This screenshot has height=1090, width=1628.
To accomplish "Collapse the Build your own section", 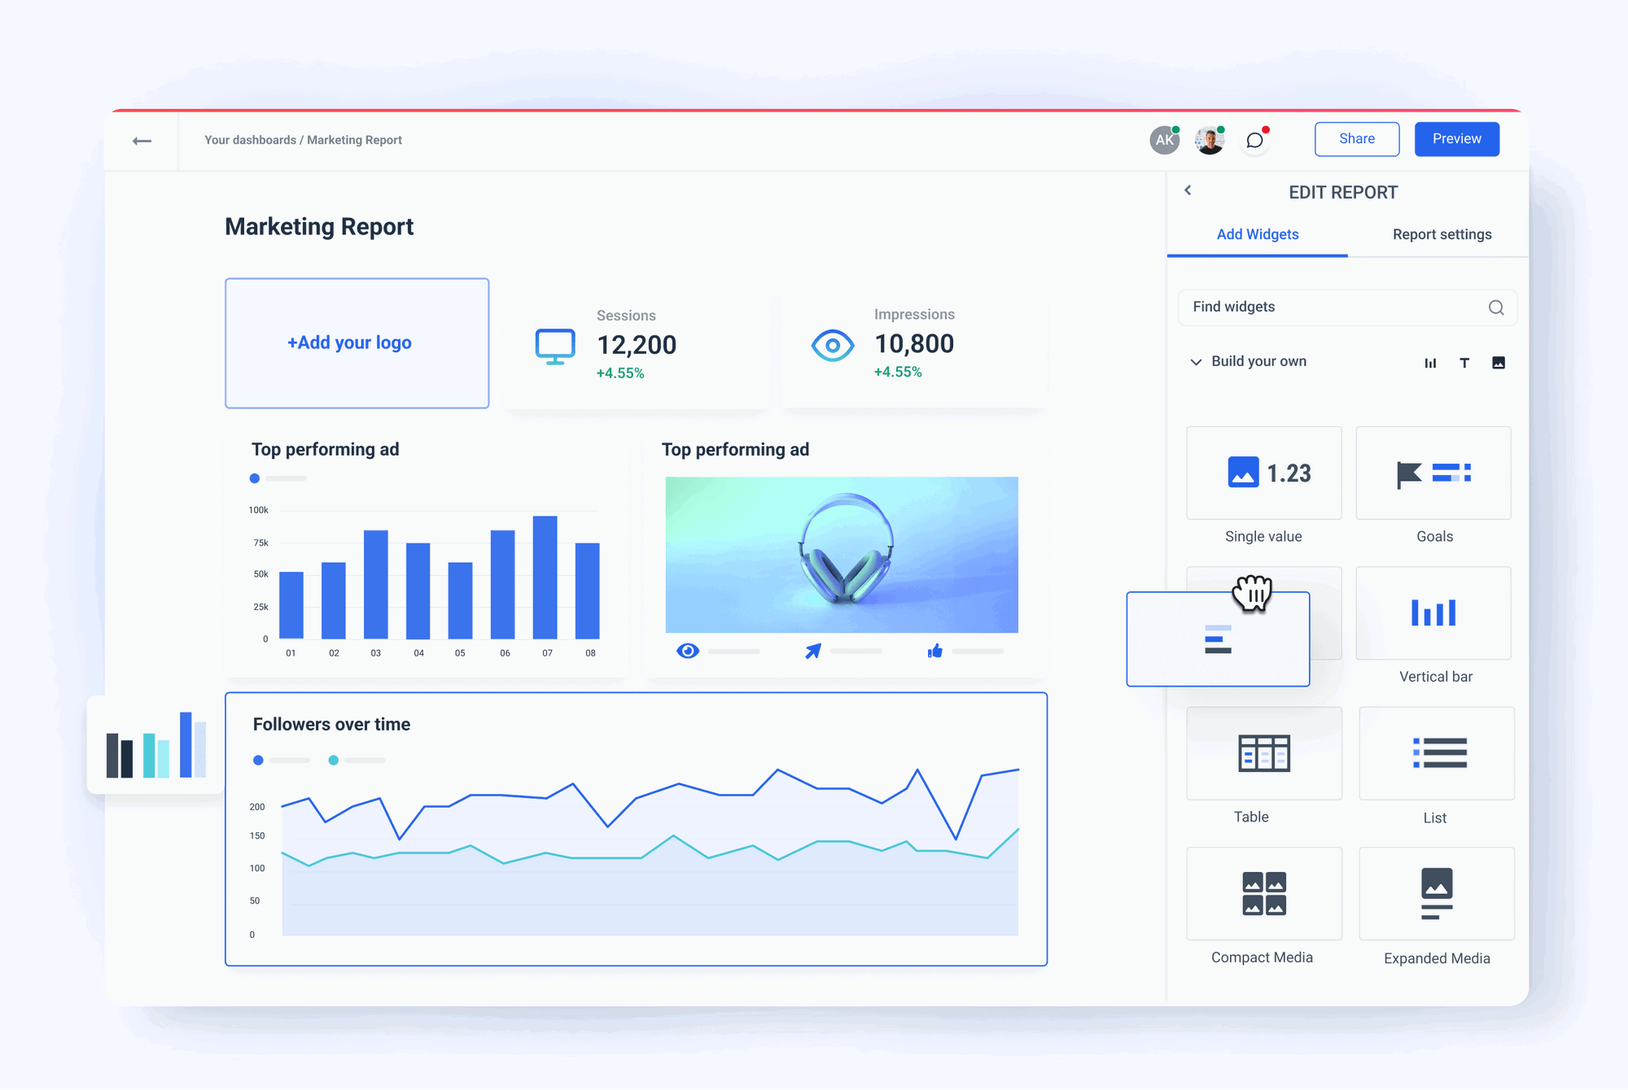I will [1195, 361].
